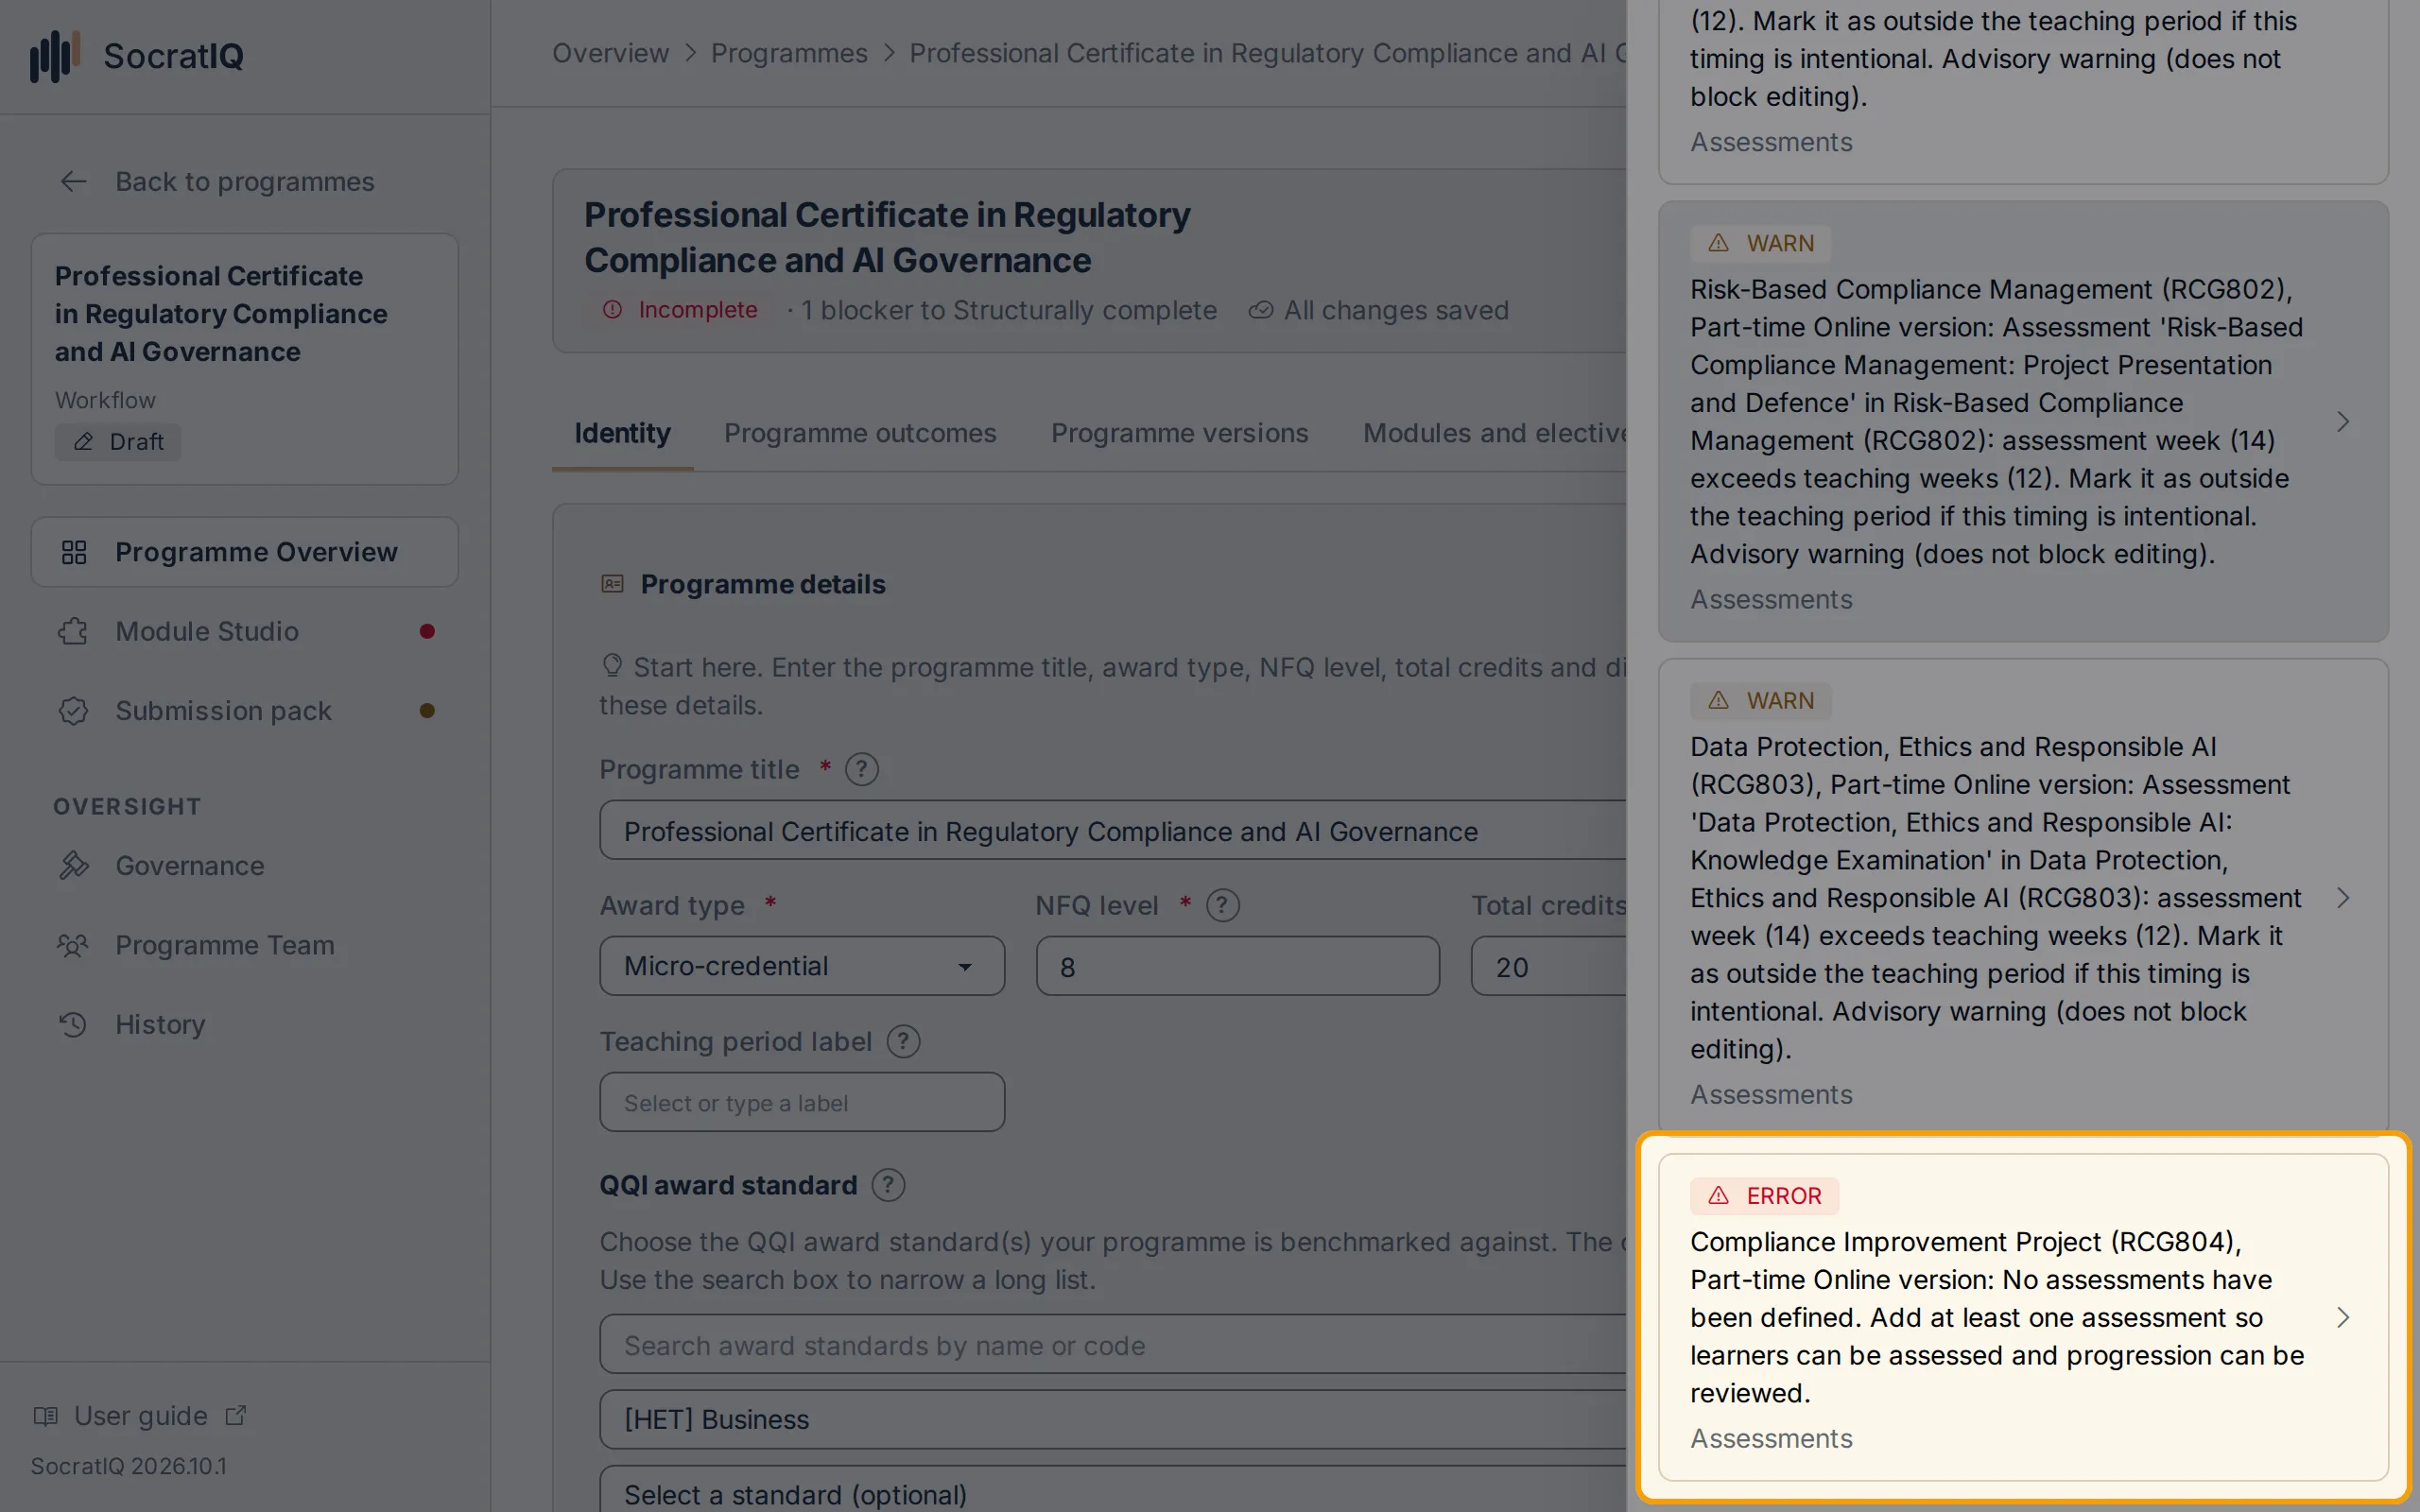Image resolution: width=2420 pixels, height=1512 pixels.
Task: Open the Programmes breadcrumb link
Action: point(789,53)
